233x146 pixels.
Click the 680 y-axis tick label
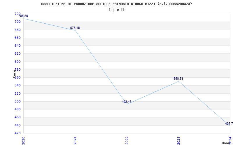coord(18,30)
